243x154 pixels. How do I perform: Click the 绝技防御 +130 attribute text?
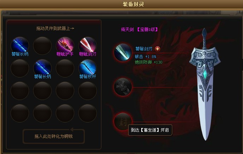coord(148,62)
